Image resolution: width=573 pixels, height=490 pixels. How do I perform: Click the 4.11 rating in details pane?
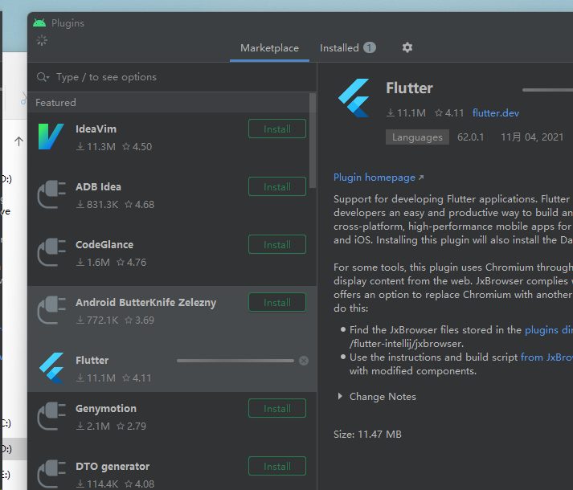tap(449, 113)
